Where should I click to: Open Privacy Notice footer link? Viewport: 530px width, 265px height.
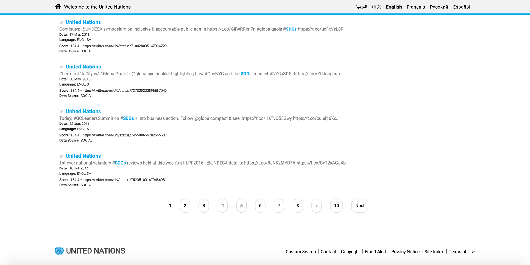(405, 252)
